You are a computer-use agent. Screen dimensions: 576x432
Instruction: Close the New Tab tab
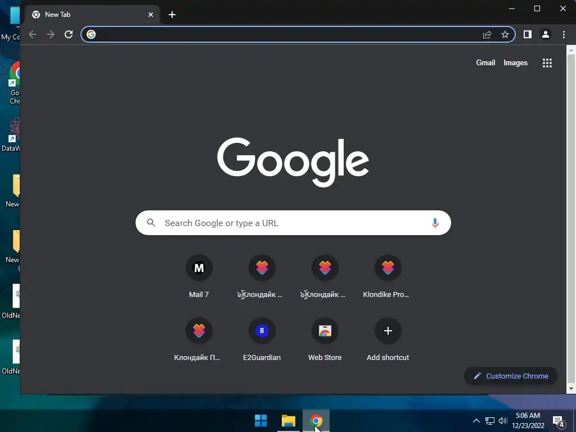[151, 15]
